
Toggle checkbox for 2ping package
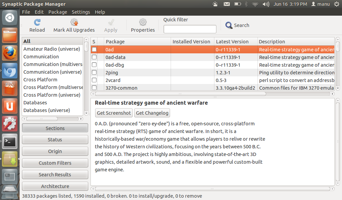click(x=94, y=72)
